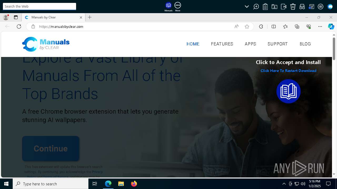Click the paper plane send icon
The image size is (337, 189).
point(311,7)
